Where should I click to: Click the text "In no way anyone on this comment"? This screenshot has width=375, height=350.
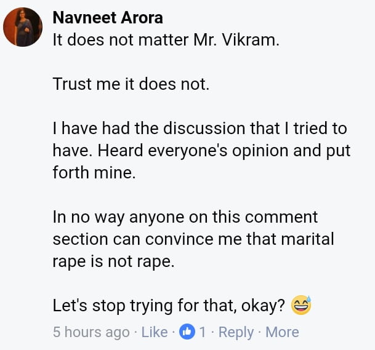pyautogui.click(x=185, y=217)
